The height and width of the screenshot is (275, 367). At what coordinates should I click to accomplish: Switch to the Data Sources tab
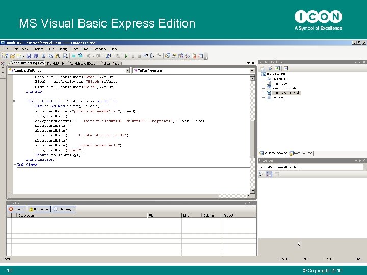[x=301, y=153]
